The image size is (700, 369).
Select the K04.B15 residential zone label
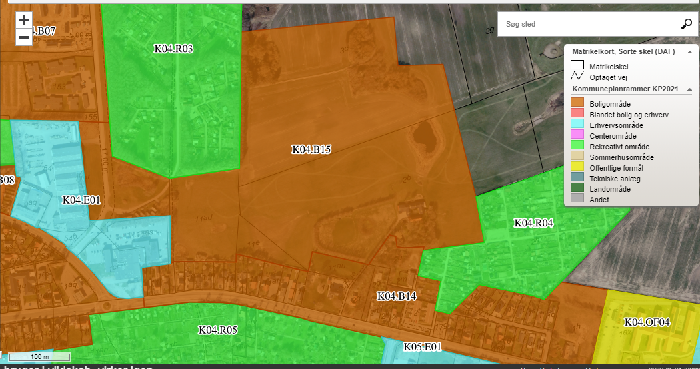coord(311,150)
